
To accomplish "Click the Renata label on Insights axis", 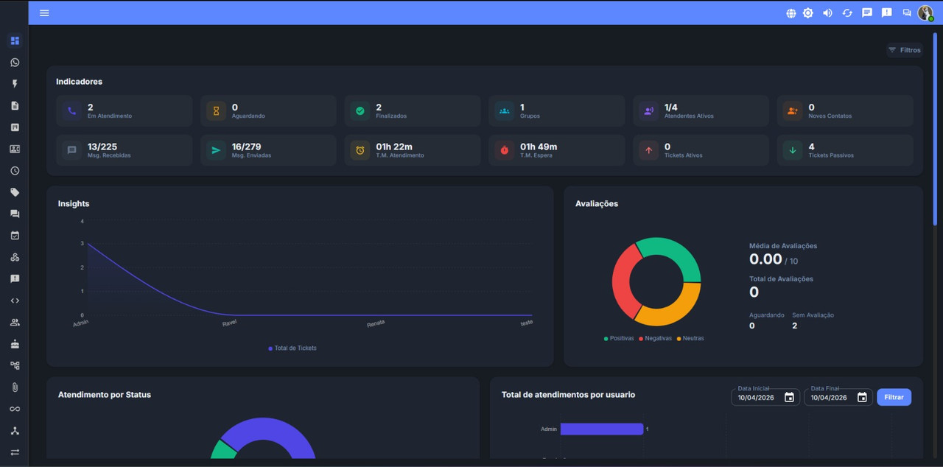I will tap(376, 323).
